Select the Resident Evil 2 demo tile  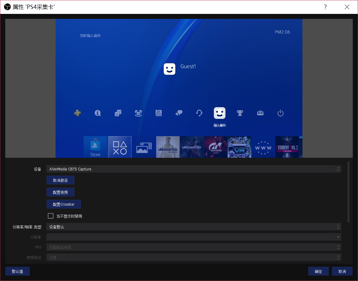click(x=287, y=147)
